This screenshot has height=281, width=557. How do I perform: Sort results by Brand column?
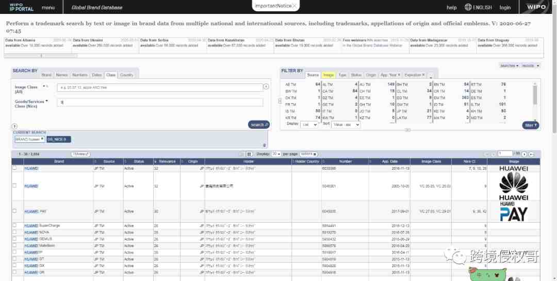[x=59, y=161]
